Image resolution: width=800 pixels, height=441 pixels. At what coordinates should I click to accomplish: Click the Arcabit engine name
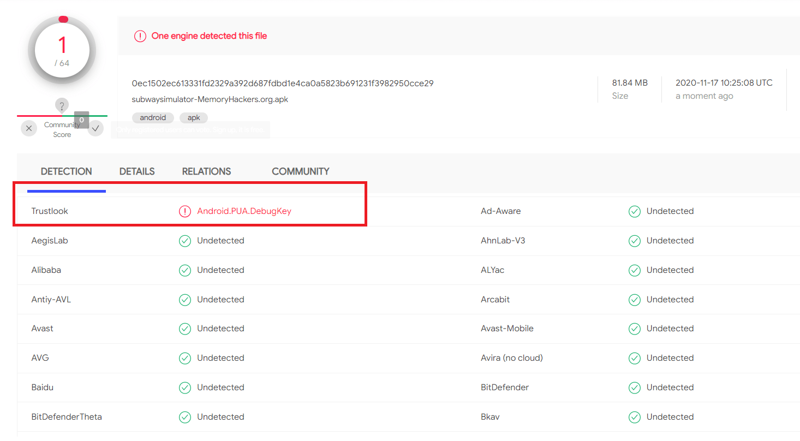(x=495, y=300)
